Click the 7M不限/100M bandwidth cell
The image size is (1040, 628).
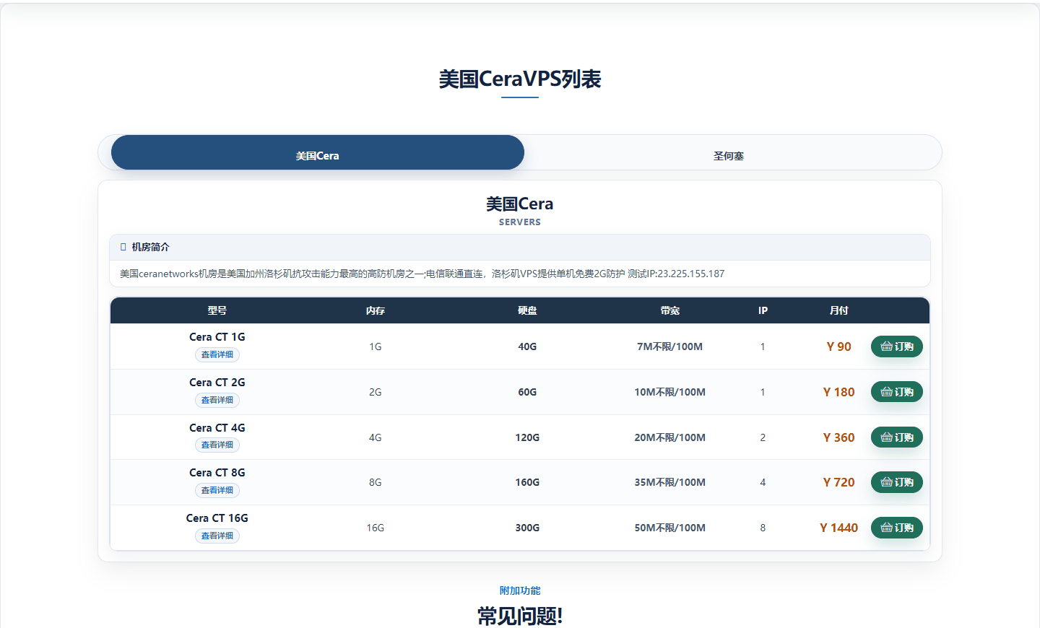coord(670,346)
